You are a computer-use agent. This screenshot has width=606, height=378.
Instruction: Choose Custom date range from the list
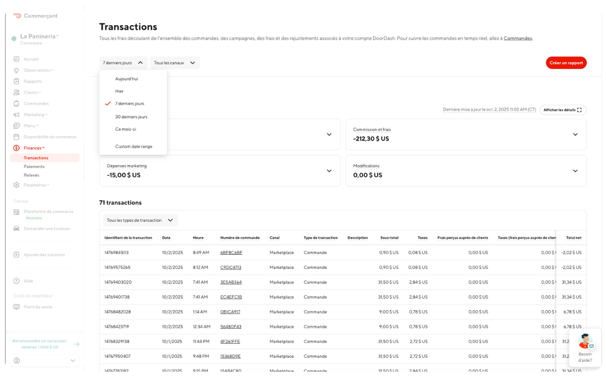132,146
